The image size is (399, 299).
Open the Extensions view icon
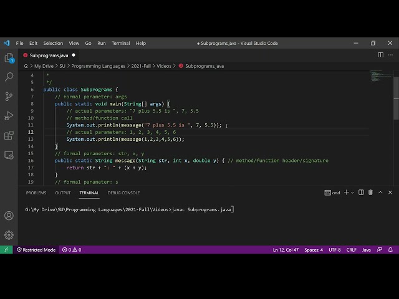pyautogui.click(x=9, y=135)
